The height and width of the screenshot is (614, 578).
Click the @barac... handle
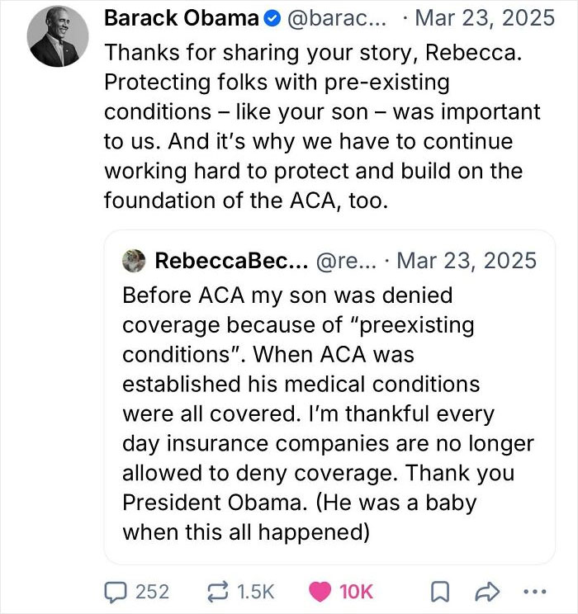pyautogui.click(x=337, y=18)
